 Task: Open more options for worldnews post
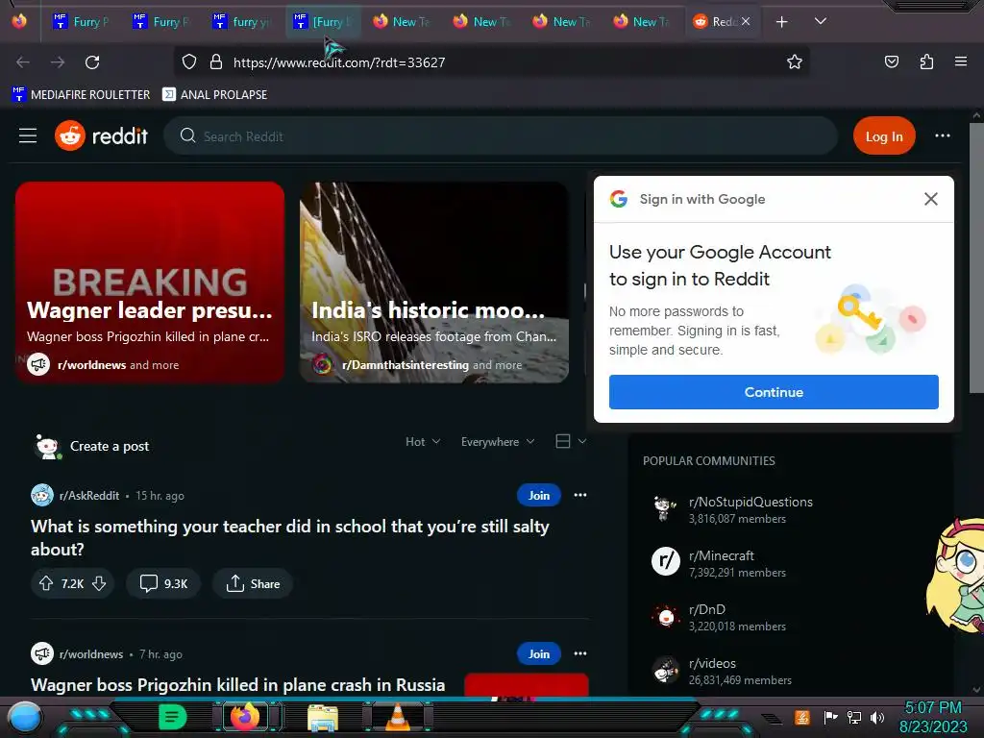click(579, 653)
